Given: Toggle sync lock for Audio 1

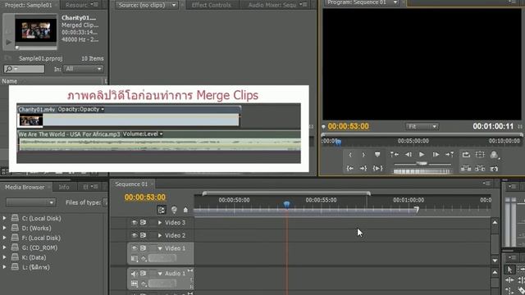Looking at the screenshot, I should click(x=144, y=274).
